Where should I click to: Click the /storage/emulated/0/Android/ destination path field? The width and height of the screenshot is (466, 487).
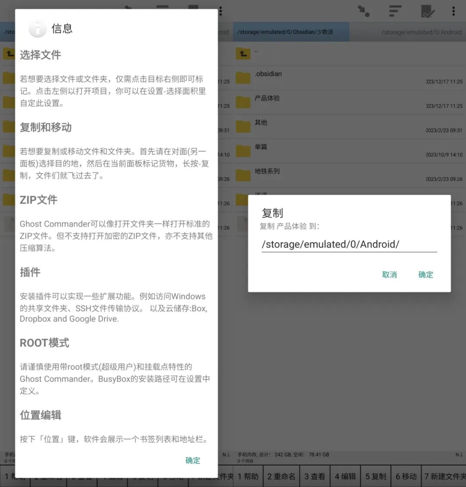pos(349,245)
